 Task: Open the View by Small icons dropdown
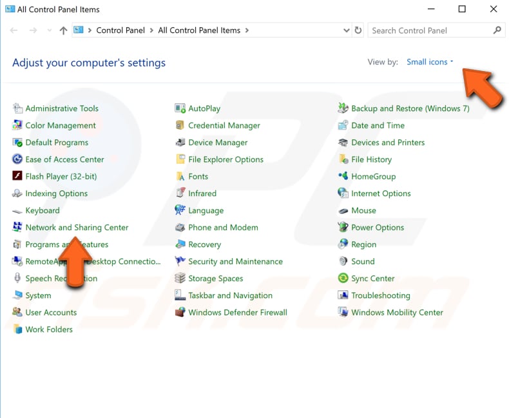(430, 62)
